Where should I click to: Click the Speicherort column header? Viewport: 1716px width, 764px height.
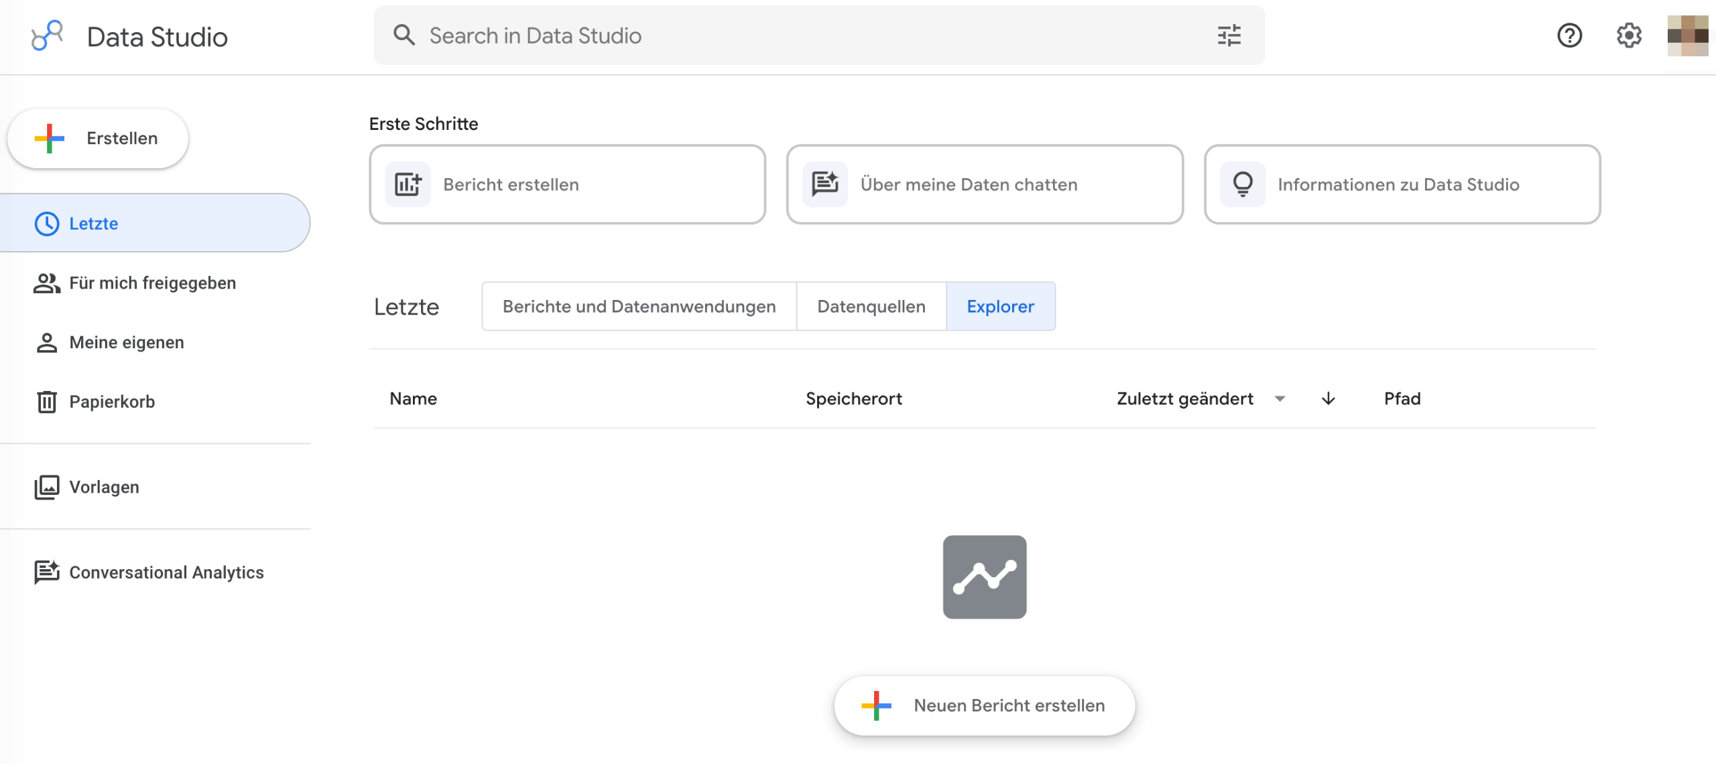pyautogui.click(x=853, y=399)
